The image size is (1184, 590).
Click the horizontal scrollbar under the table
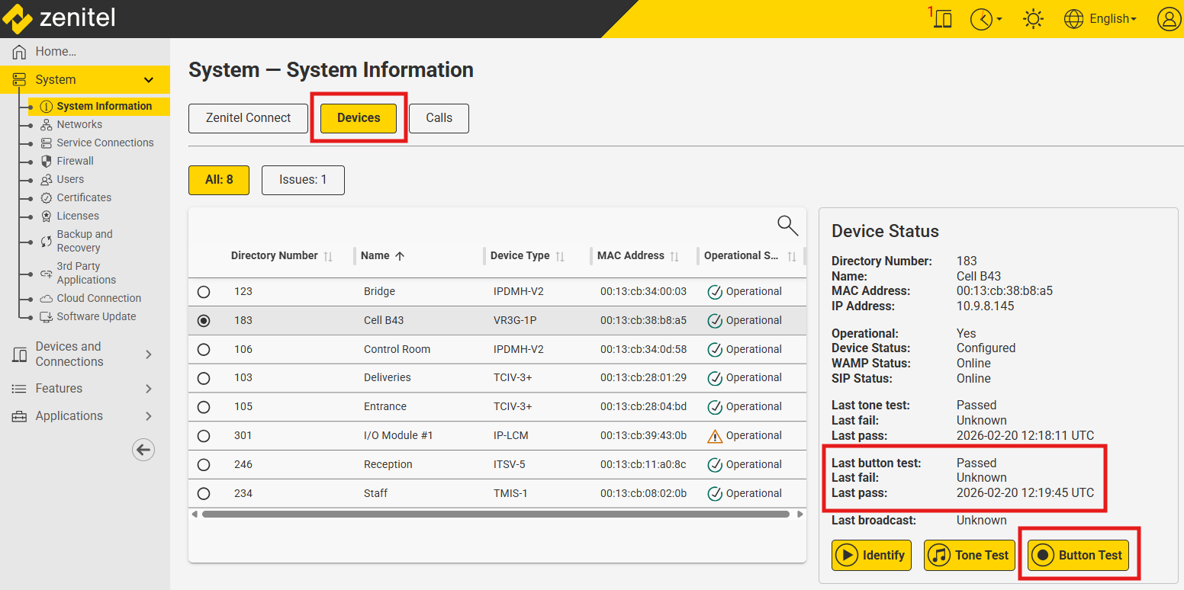(496, 515)
